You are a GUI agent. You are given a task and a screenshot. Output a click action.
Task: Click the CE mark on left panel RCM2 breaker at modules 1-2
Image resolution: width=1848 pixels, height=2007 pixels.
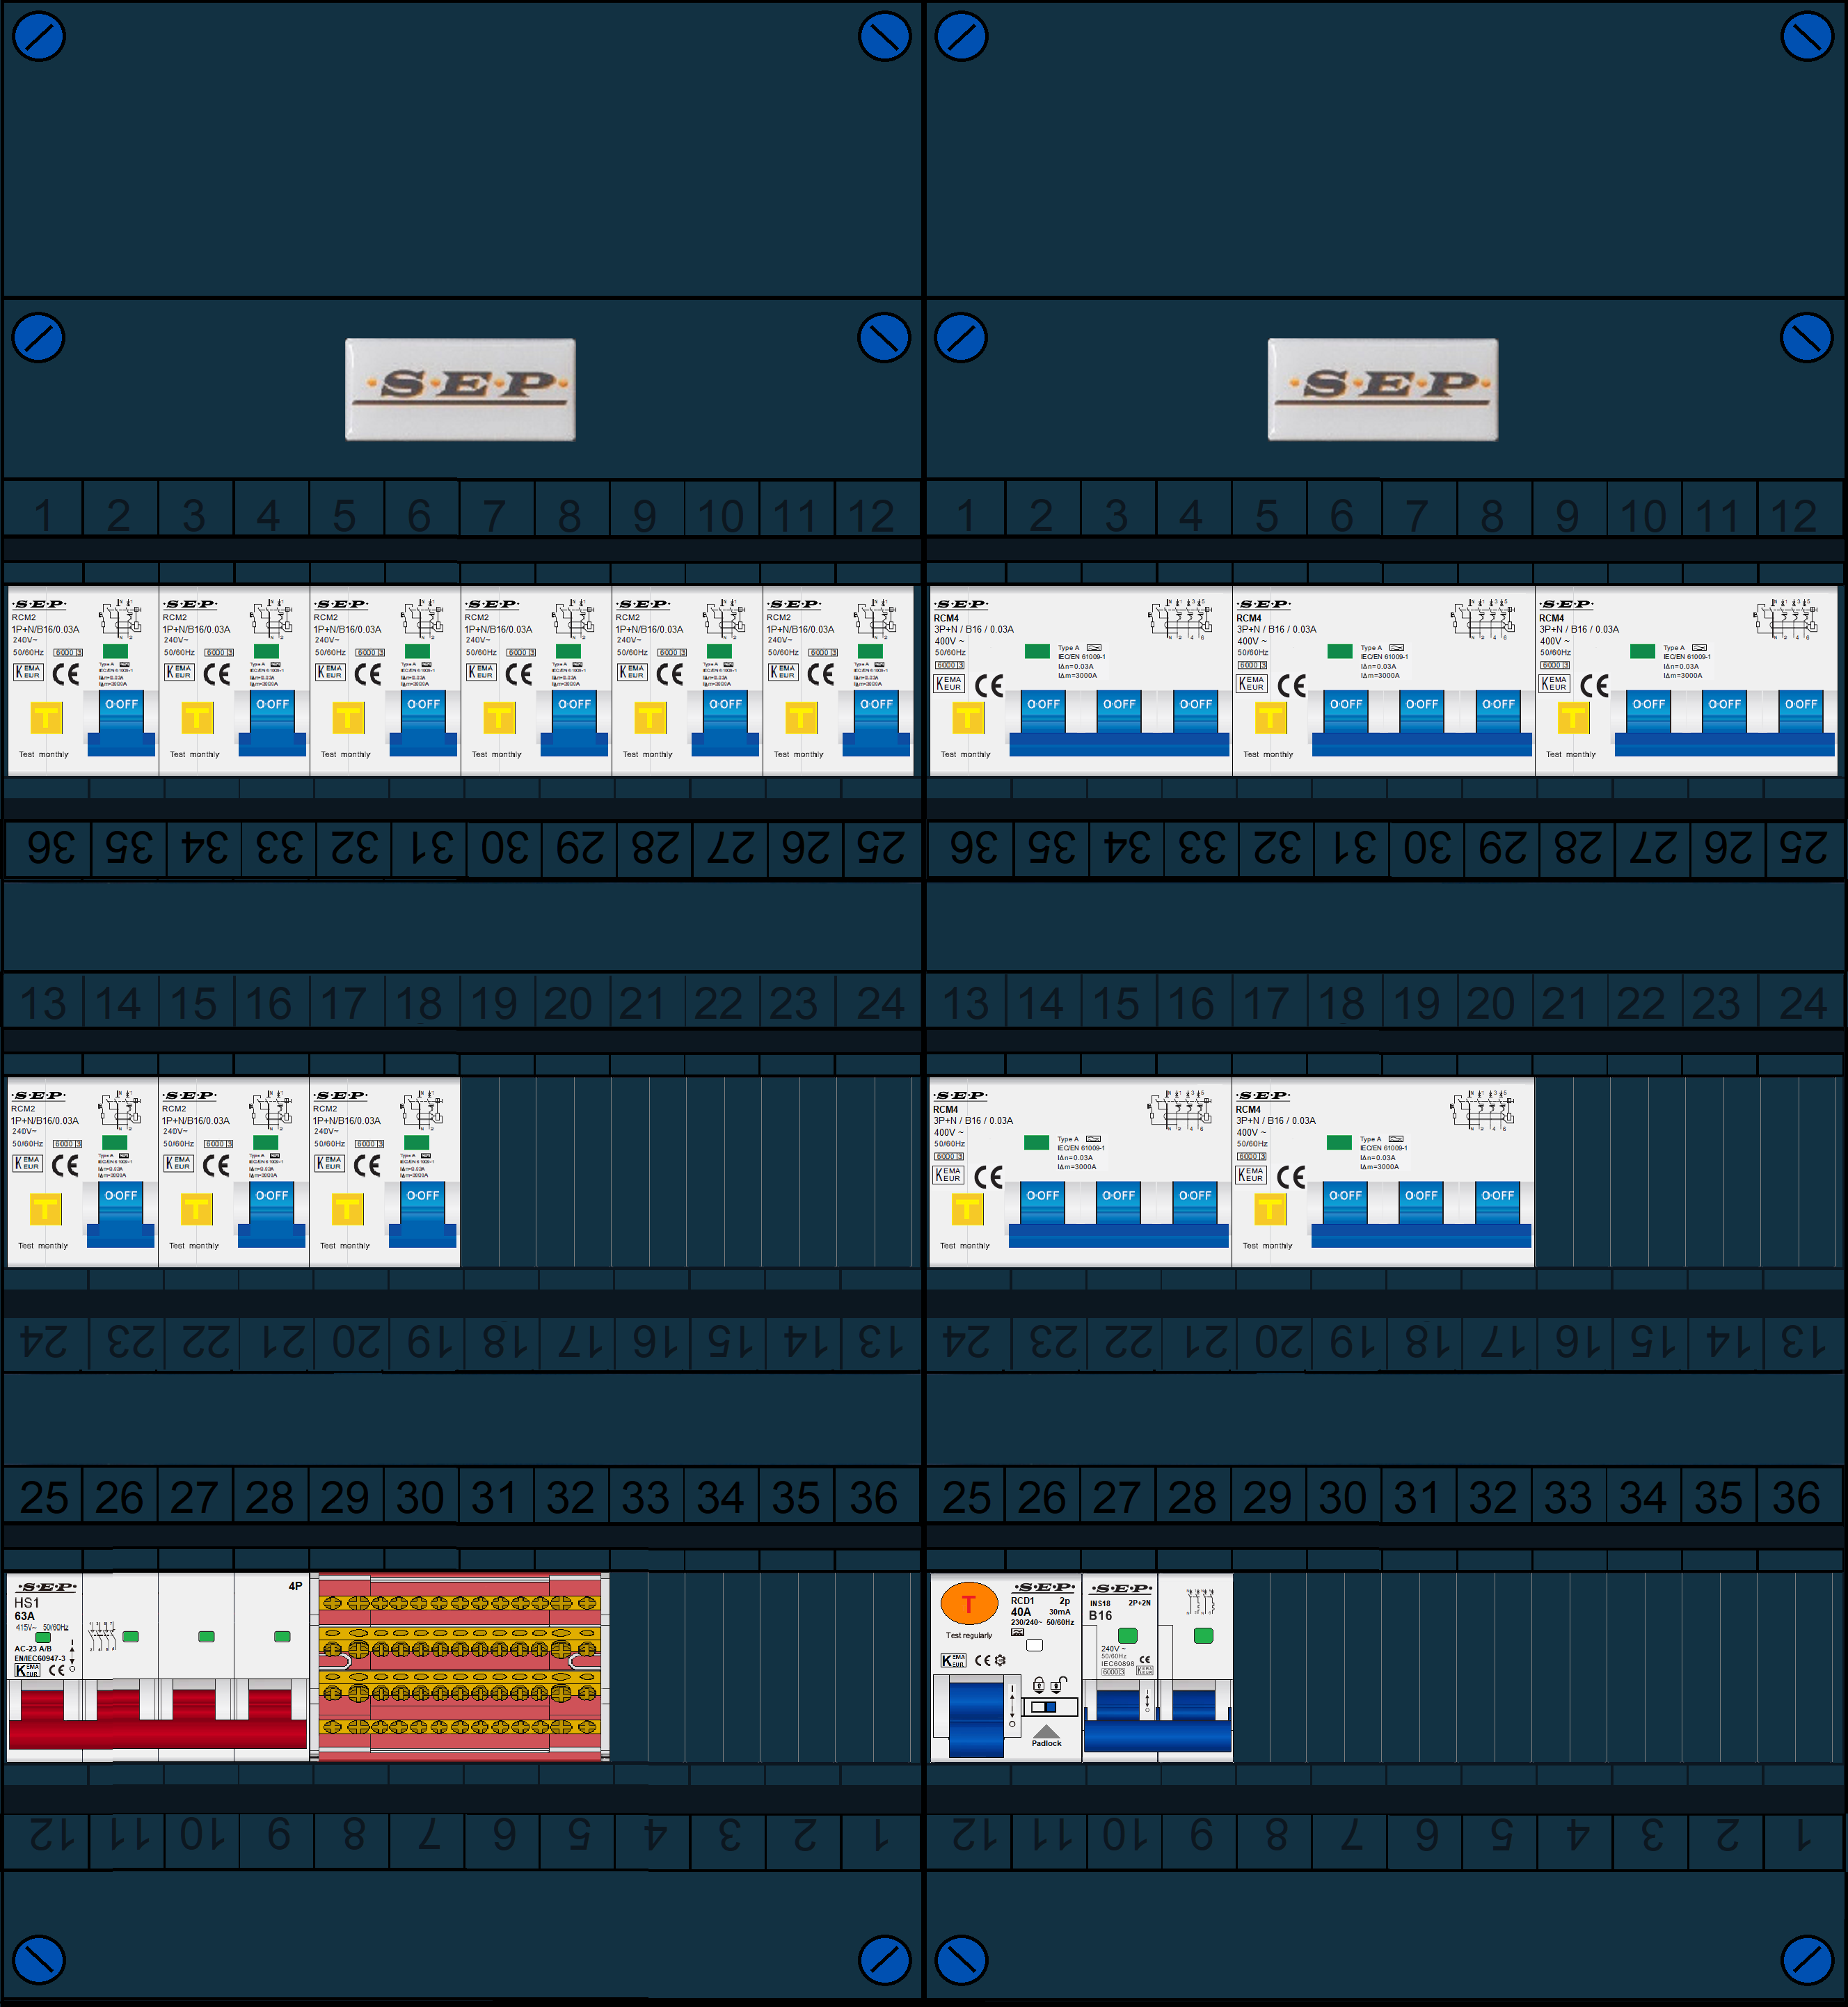tap(66, 674)
